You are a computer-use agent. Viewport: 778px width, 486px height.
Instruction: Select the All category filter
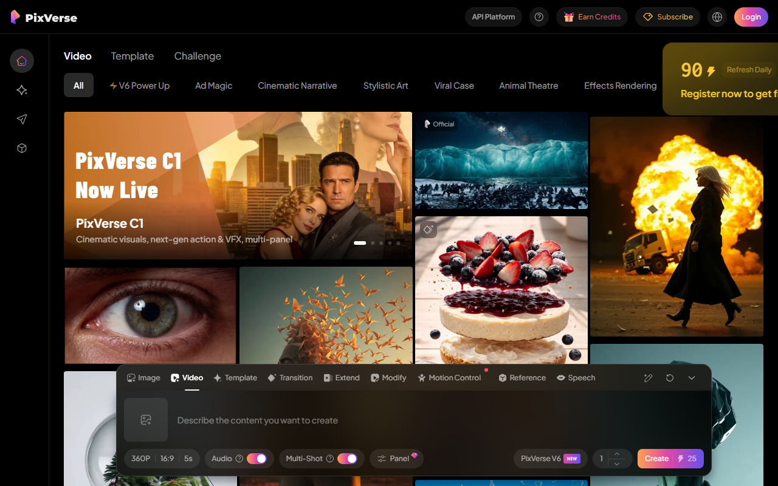[78, 86]
